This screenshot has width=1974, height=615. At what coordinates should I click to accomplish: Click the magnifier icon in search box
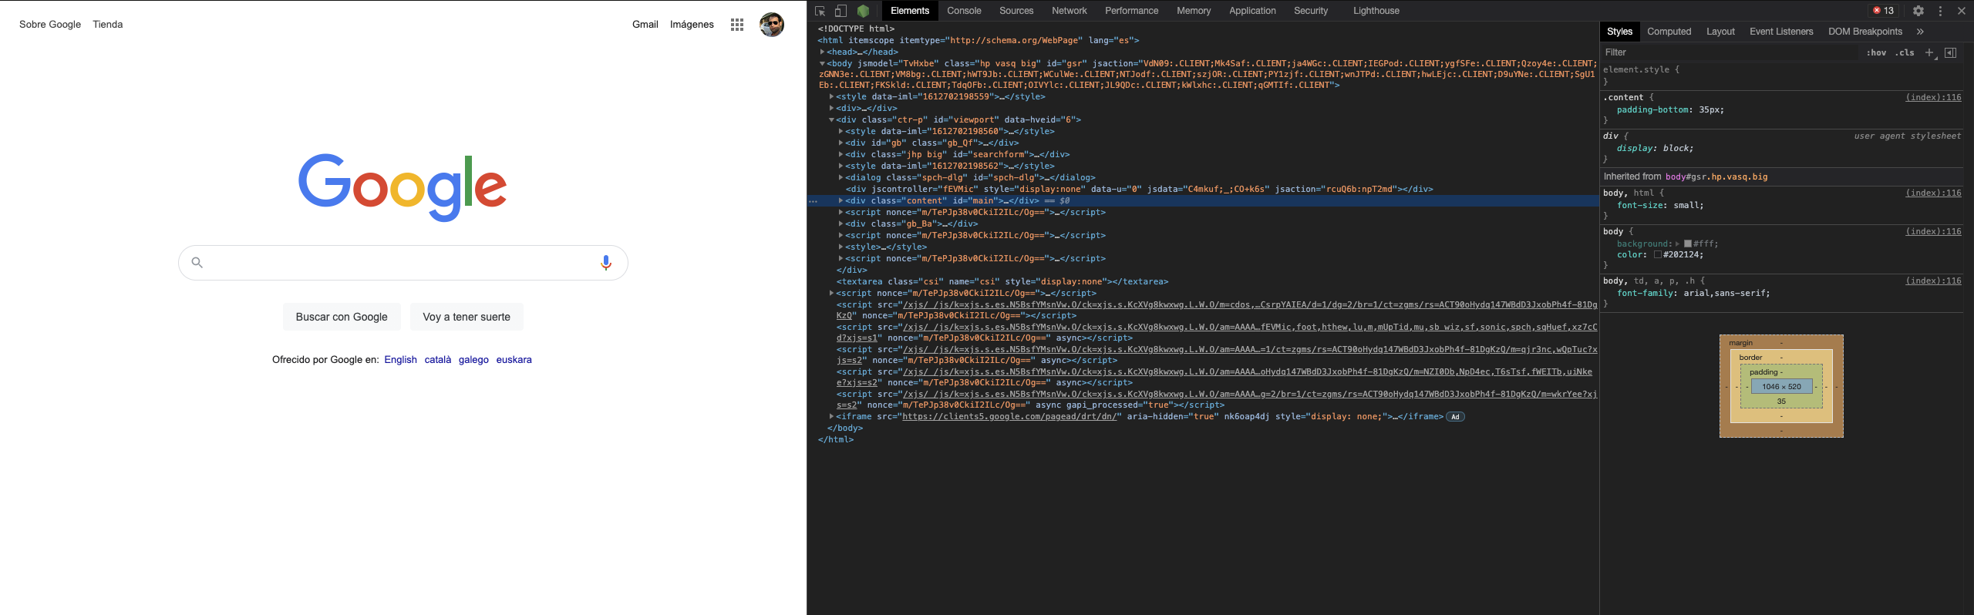point(197,263)
